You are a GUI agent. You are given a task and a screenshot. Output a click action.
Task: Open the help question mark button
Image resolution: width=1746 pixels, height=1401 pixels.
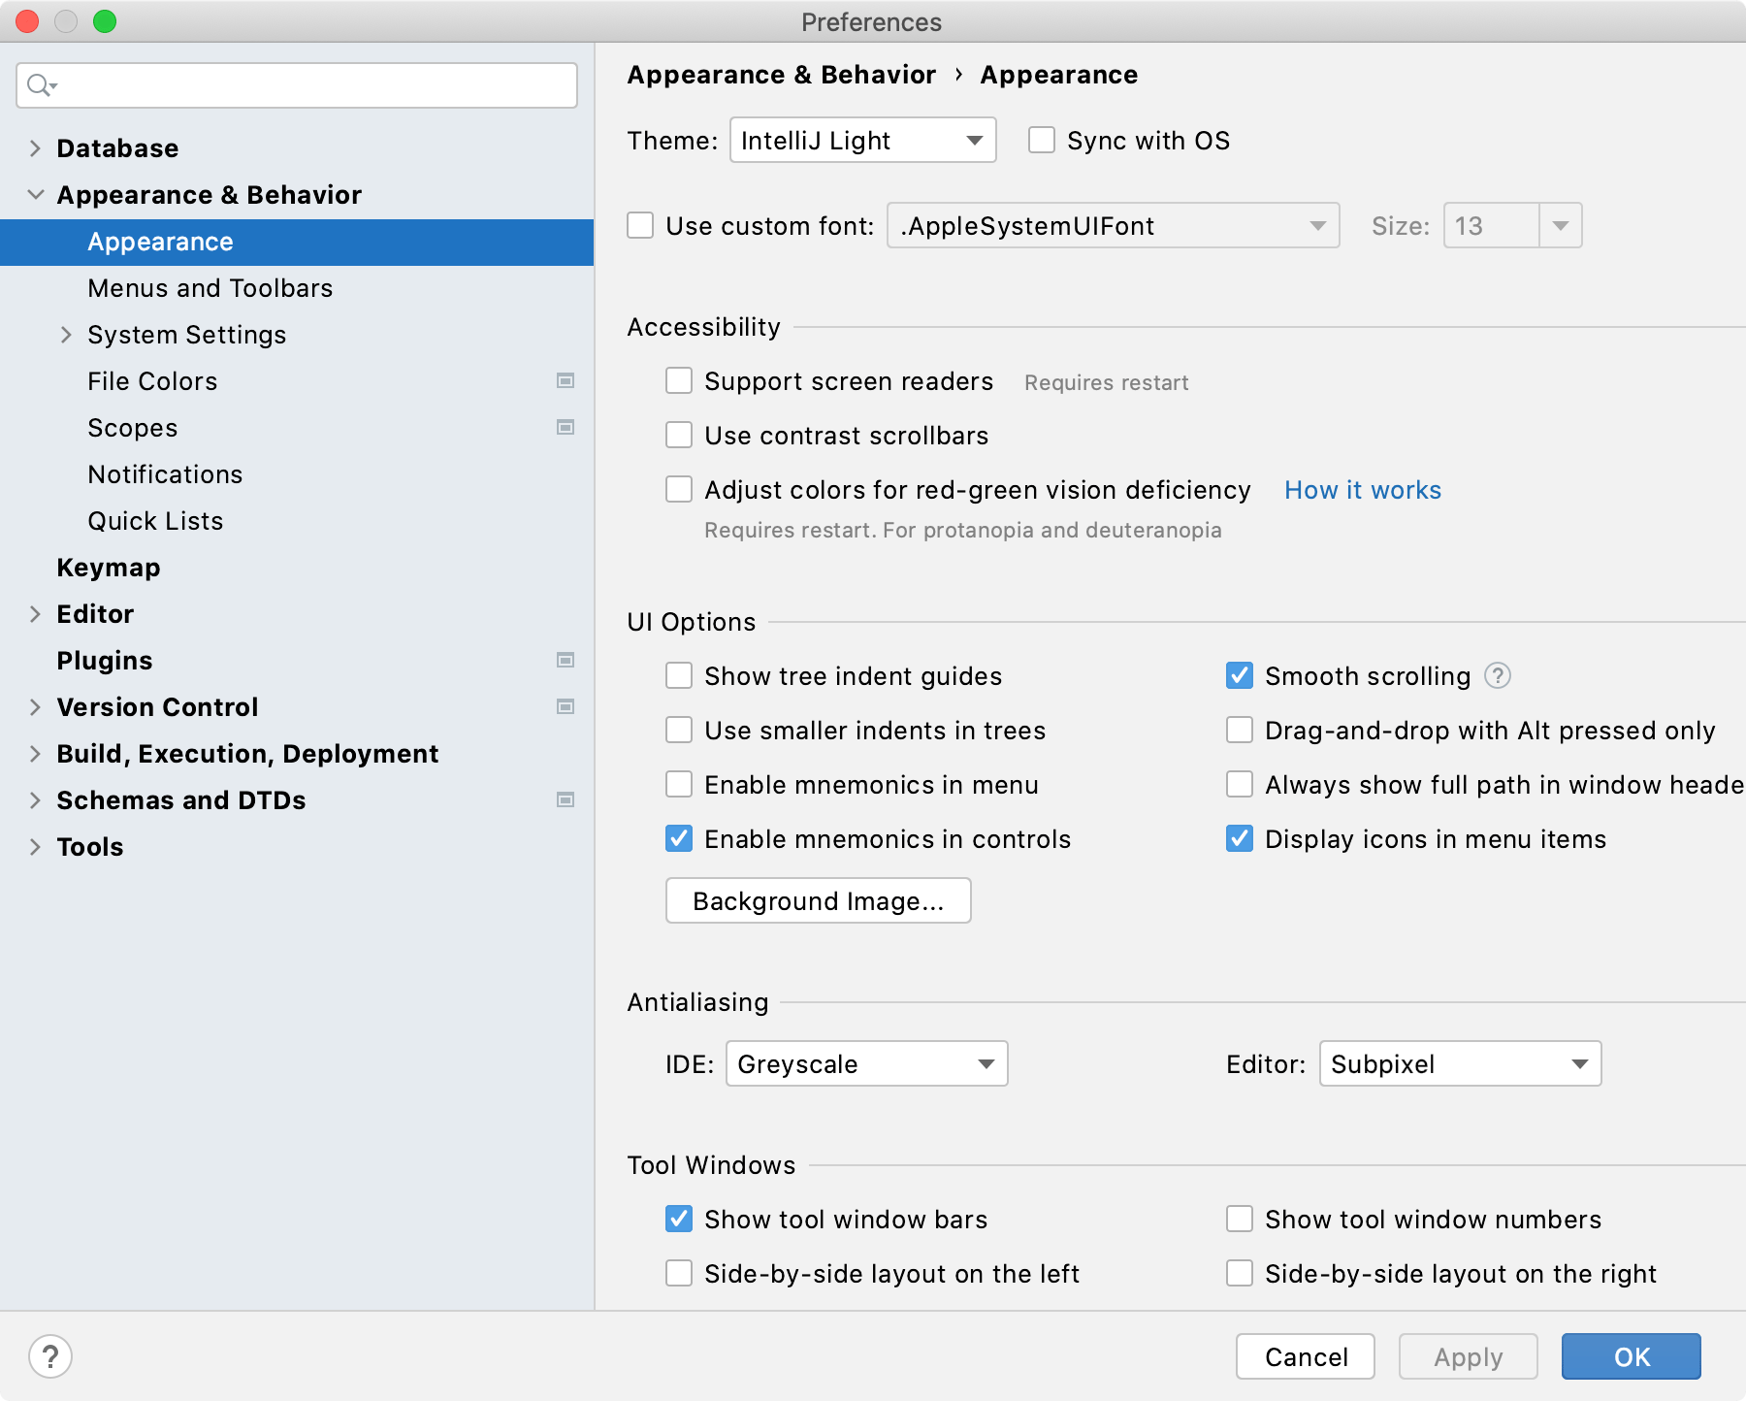(50, 1356)
